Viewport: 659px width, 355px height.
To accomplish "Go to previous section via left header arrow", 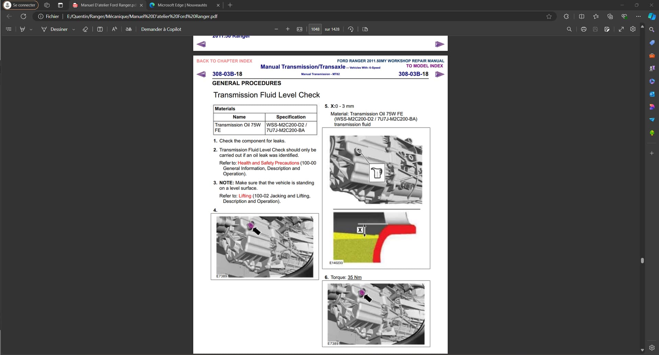I will click(x=201, y=74).
